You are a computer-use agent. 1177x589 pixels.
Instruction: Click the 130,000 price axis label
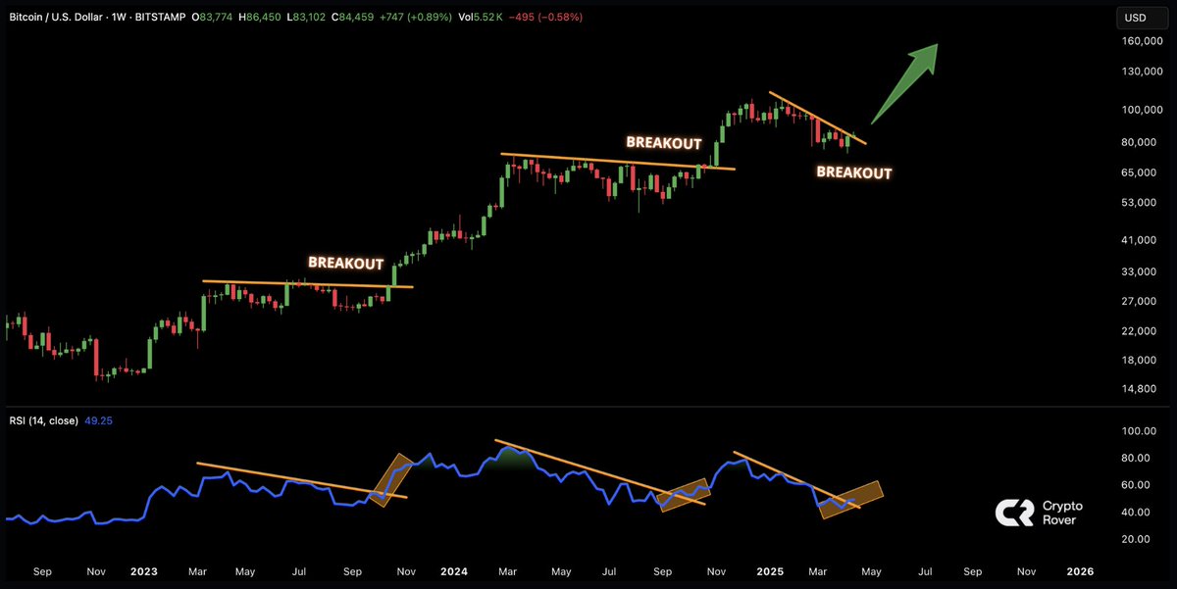click(1143, 72)
